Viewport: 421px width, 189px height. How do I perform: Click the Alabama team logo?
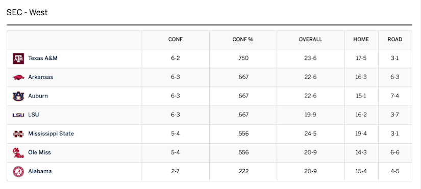tap(18, 172)
